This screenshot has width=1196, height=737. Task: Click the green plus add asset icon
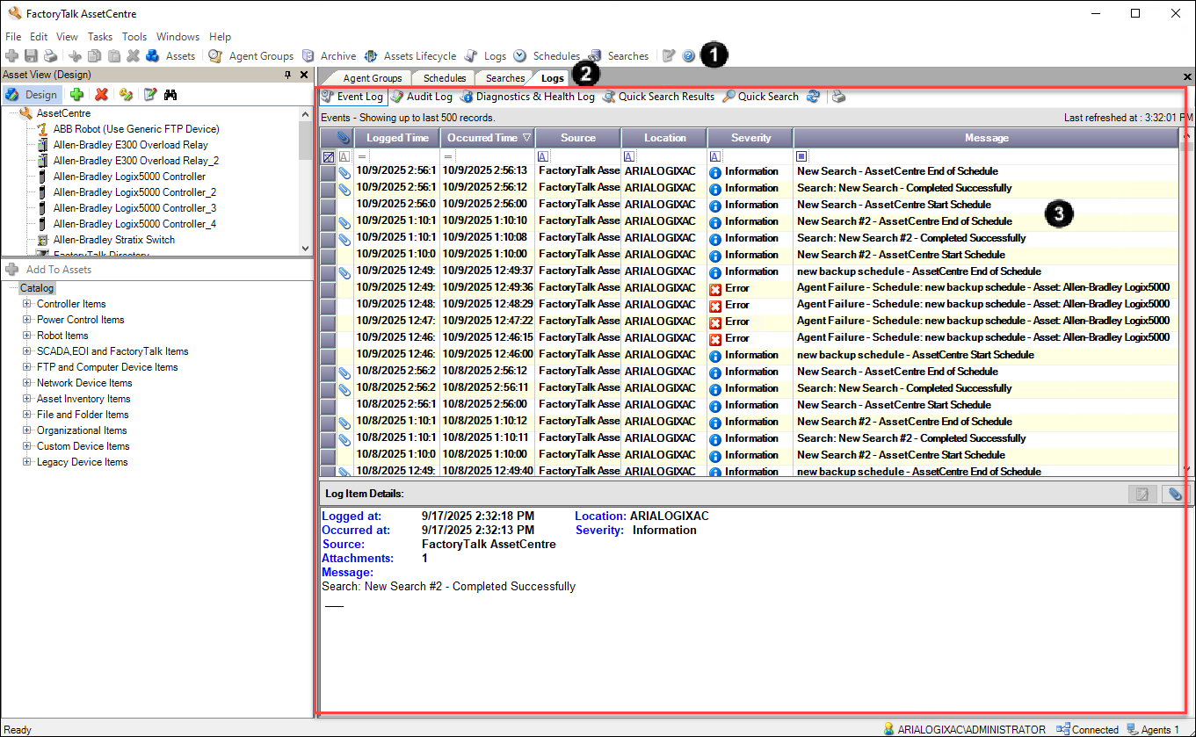[77, 95]
